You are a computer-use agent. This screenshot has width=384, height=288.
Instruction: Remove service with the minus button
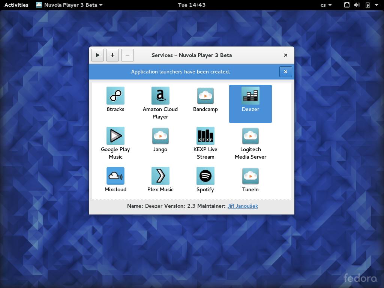127,55
